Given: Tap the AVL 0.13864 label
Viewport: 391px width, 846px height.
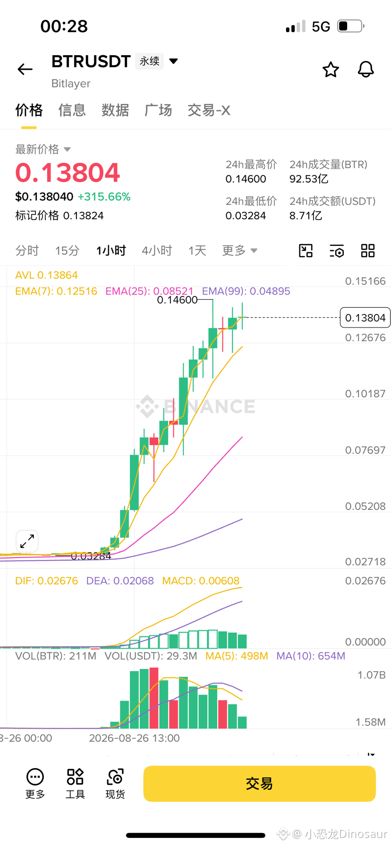Looking at the screenshot, I should pos(46,275).
